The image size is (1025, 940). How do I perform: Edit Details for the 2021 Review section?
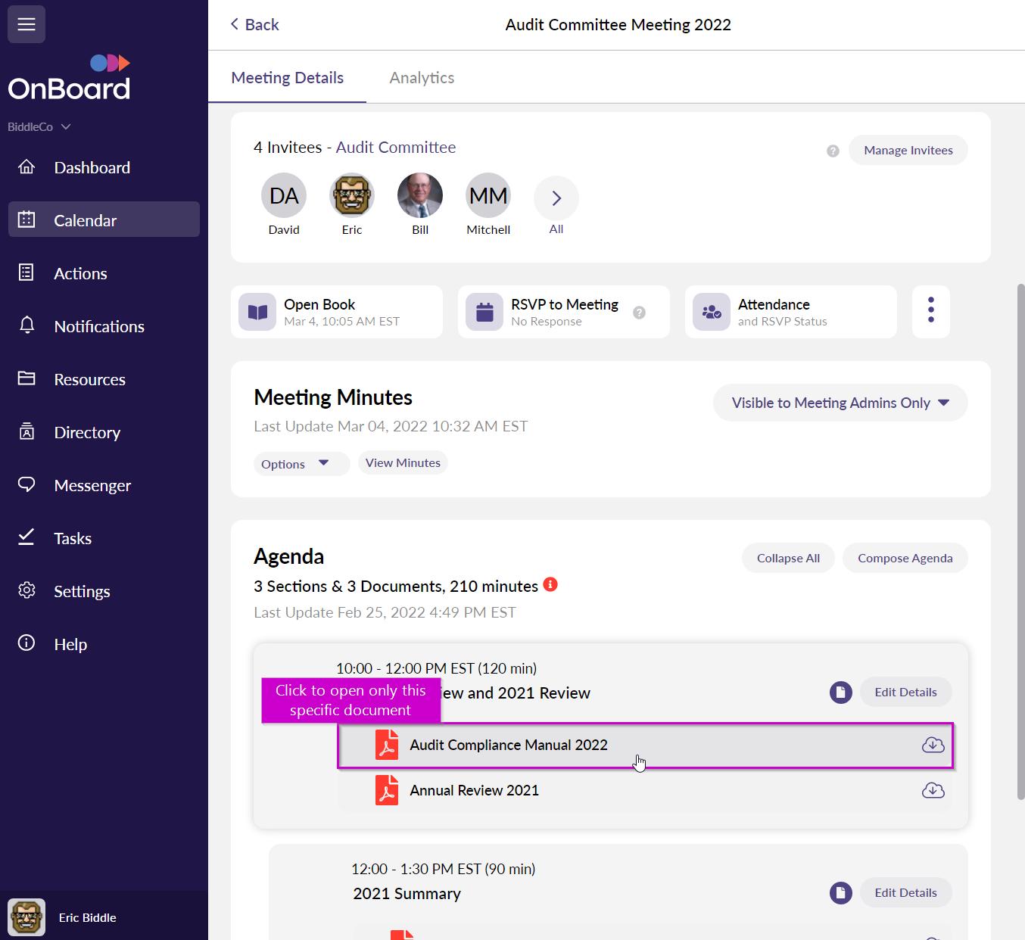coord(905,692)
